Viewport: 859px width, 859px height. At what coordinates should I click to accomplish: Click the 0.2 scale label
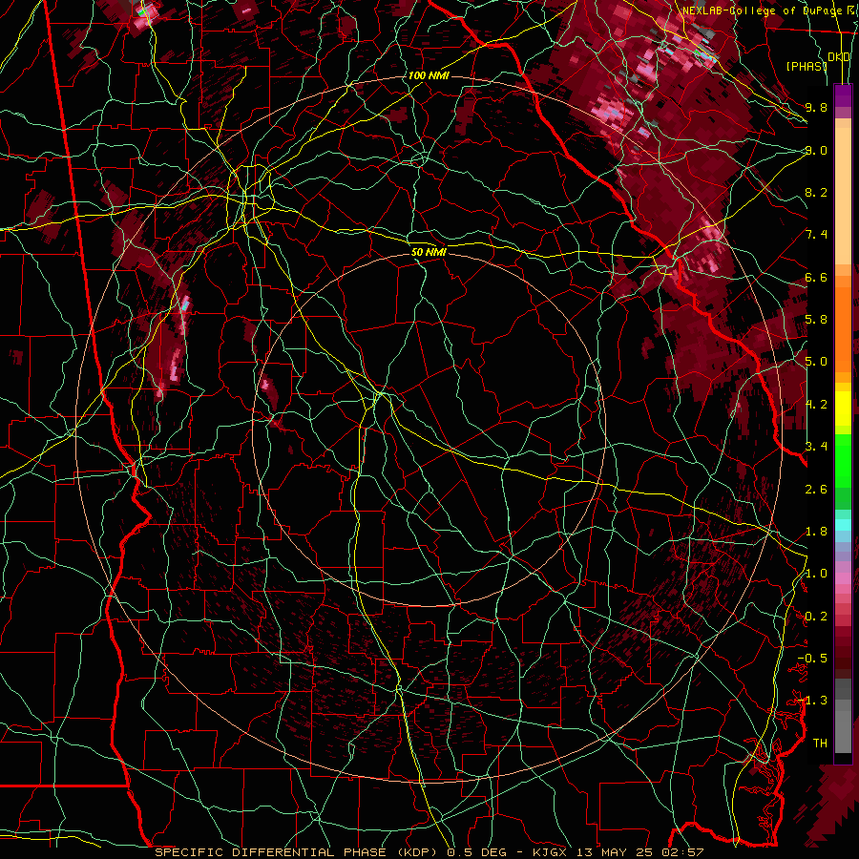pyautogui.click(x=816, y=617)
